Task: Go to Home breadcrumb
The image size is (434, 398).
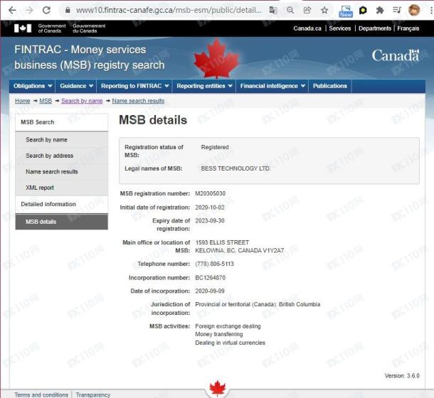Action: click(23, 101)
